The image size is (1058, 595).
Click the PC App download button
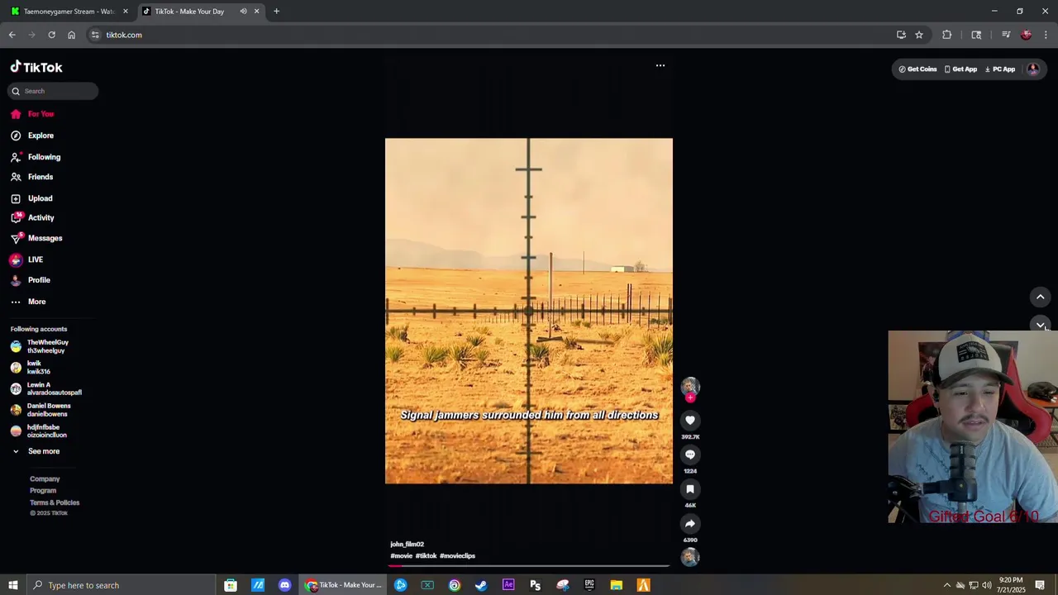point(1000,69)
